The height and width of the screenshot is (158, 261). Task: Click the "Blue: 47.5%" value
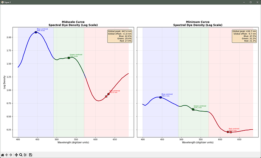(250, 36)
